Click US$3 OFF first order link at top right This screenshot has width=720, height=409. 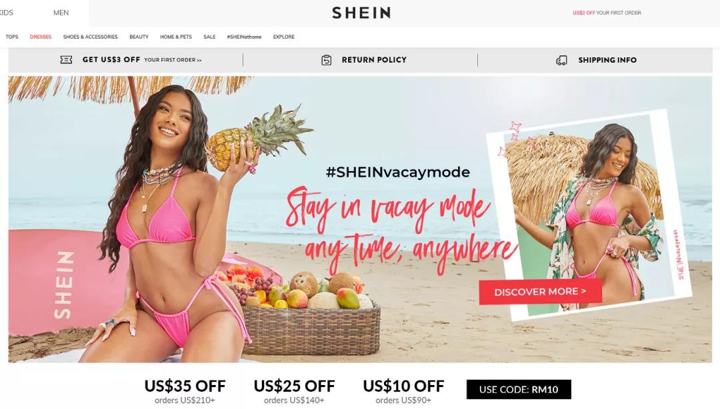click(x=607, y=13)
